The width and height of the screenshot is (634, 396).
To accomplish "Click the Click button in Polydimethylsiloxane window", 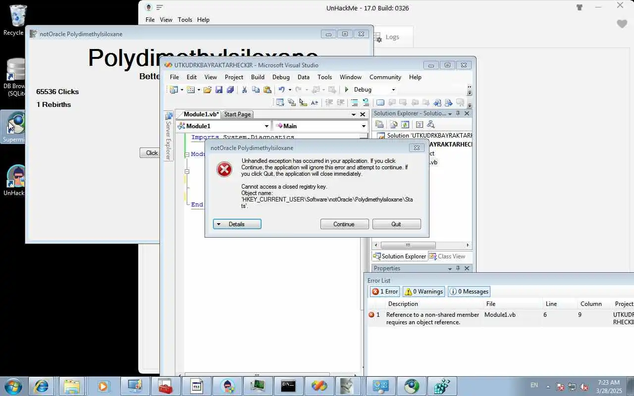I will [150, 153].
